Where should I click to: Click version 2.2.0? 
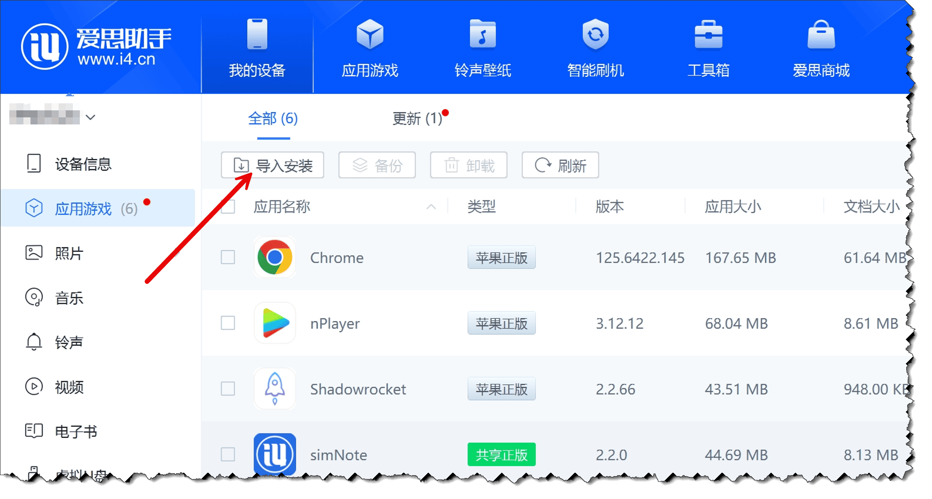click(612, 455)
